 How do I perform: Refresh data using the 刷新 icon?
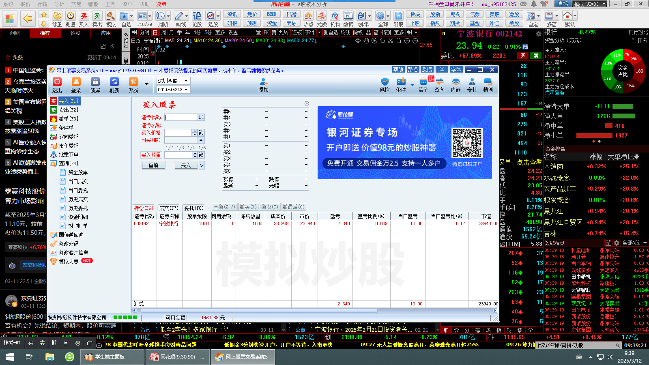pyautogui.click(x=114, y=85)
